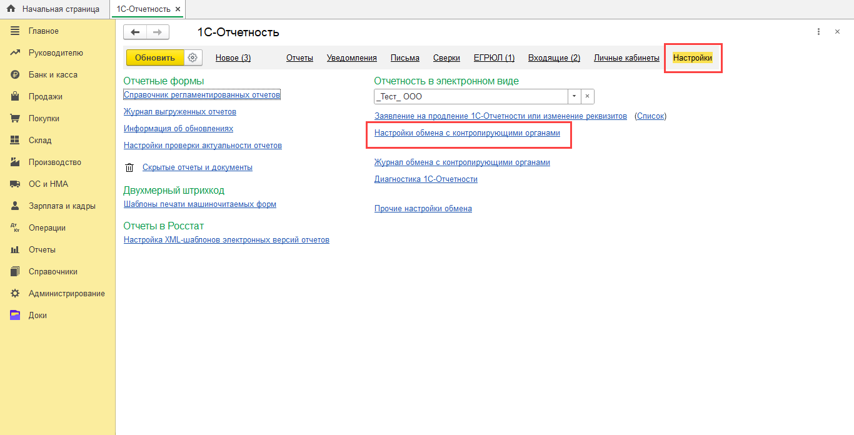Go back with the left arrow button
This screenshot has width=854, height=435.
click(x=135, y=32)
